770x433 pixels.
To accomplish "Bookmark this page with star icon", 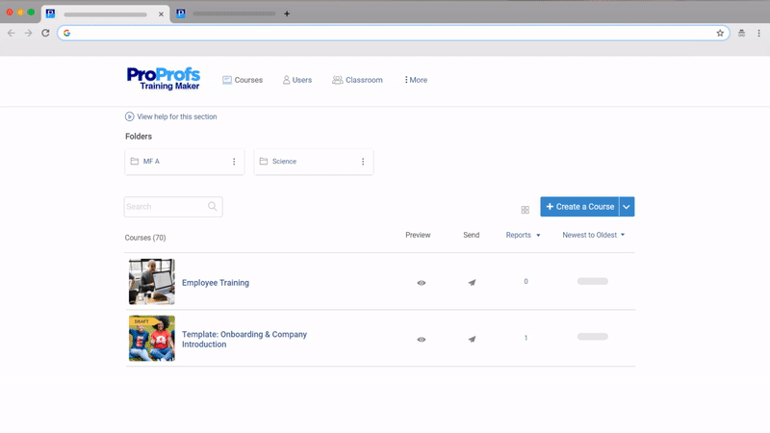I will pos(720,33).
